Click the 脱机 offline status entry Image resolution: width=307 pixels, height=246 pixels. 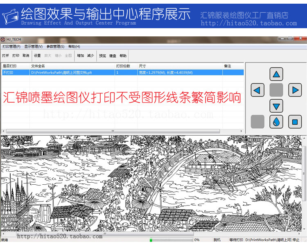click(x=217, y=240)
